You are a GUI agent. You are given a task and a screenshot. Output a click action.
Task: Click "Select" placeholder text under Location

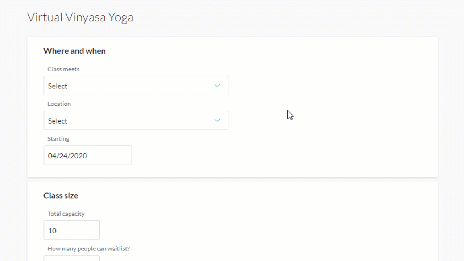58,121
